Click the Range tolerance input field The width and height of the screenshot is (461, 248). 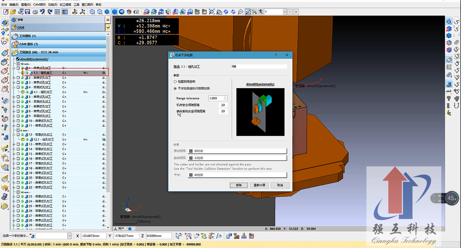tap(218, 98)
